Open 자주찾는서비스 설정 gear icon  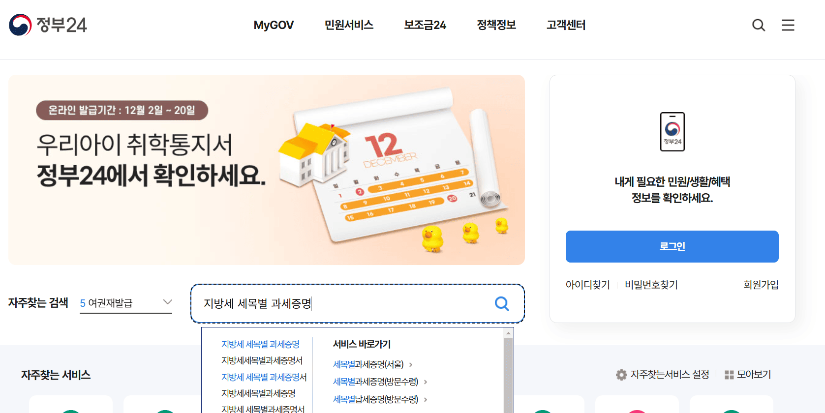point(622,375)
